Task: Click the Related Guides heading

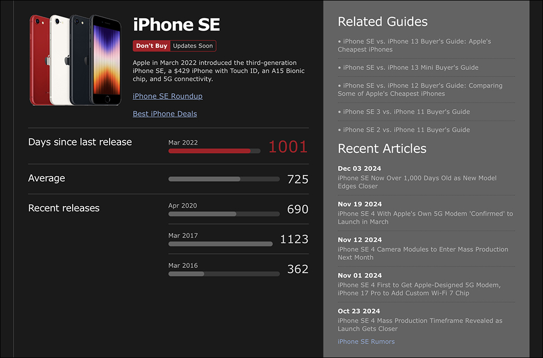Action: [383, 22]
